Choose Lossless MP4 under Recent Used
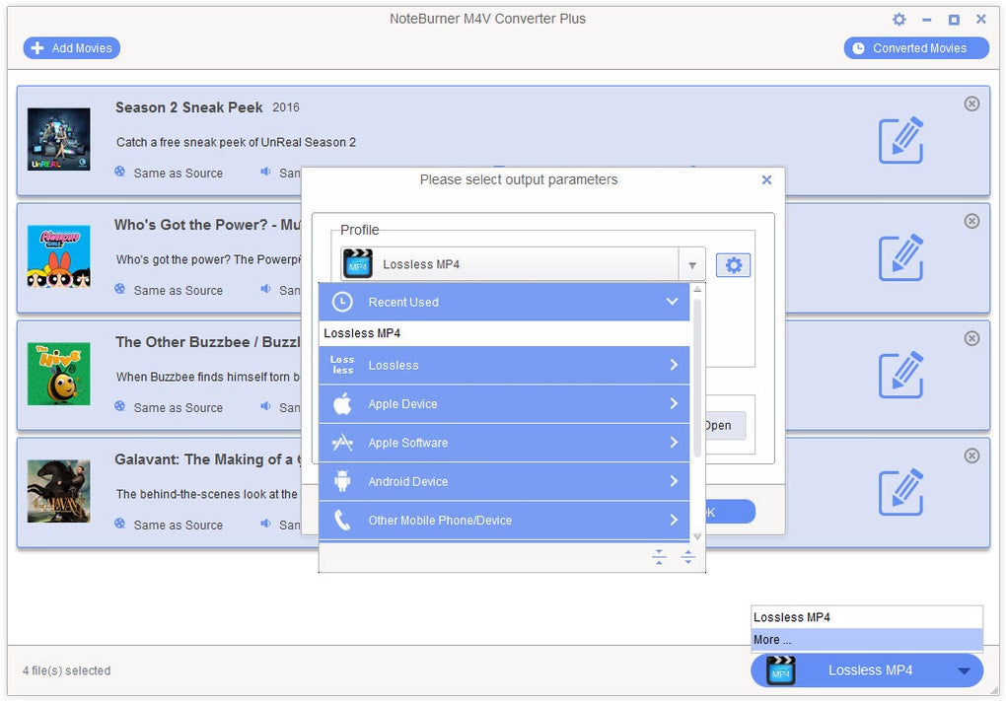This screenshot has width=1006, height=701. click(504, 333)
